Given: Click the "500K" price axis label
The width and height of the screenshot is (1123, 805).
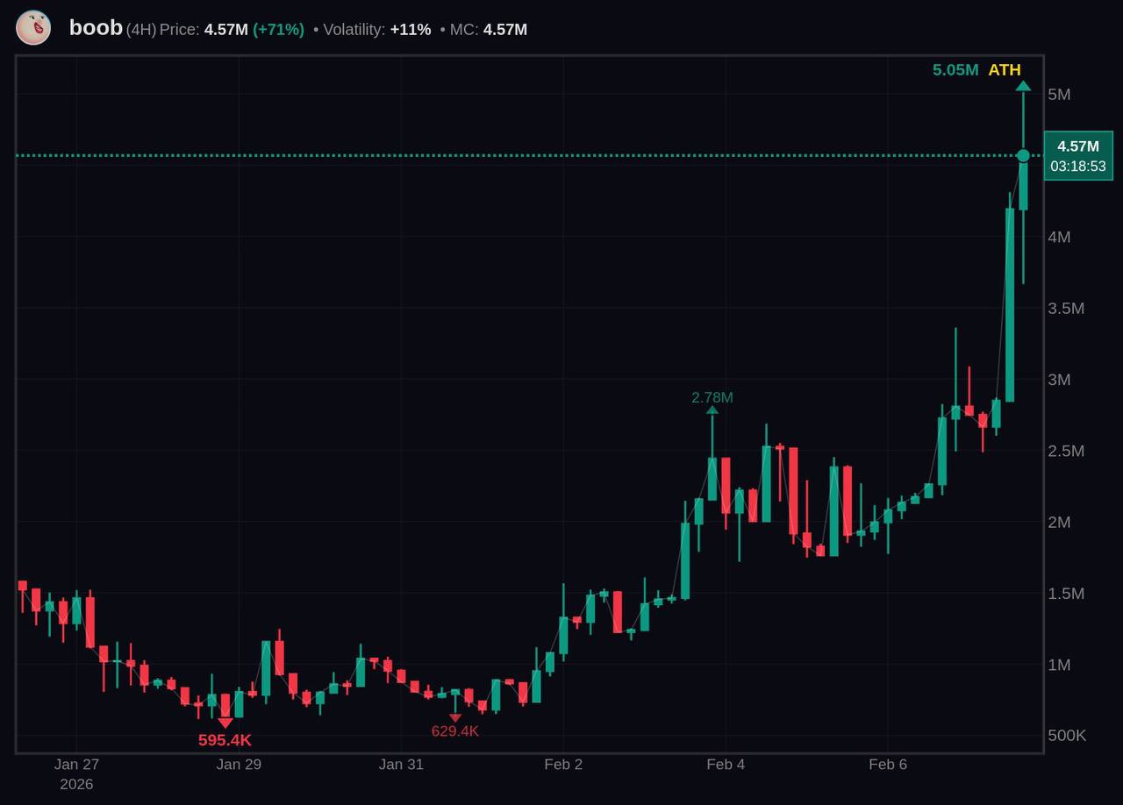Looking at the screenshot, I should click(x=1067, y=736).
